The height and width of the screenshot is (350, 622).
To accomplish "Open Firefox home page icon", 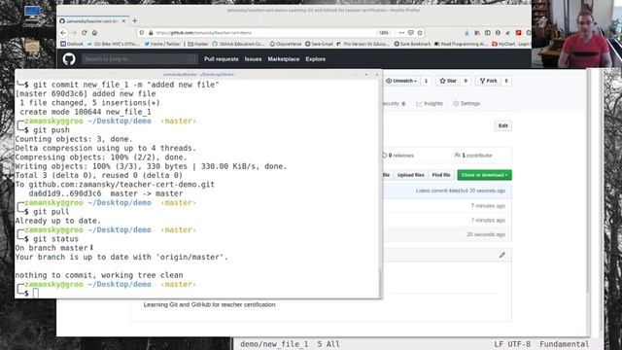I will coord(95,33).
